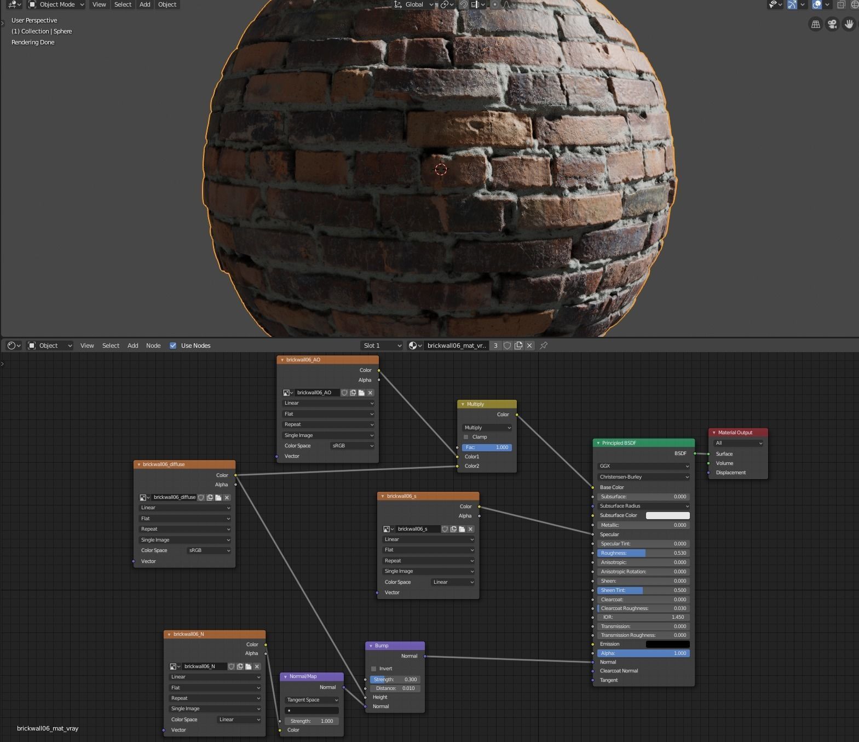Open the material browse sphere icon
This screenshot has width=859, height=742.
(x=415, y=346)
